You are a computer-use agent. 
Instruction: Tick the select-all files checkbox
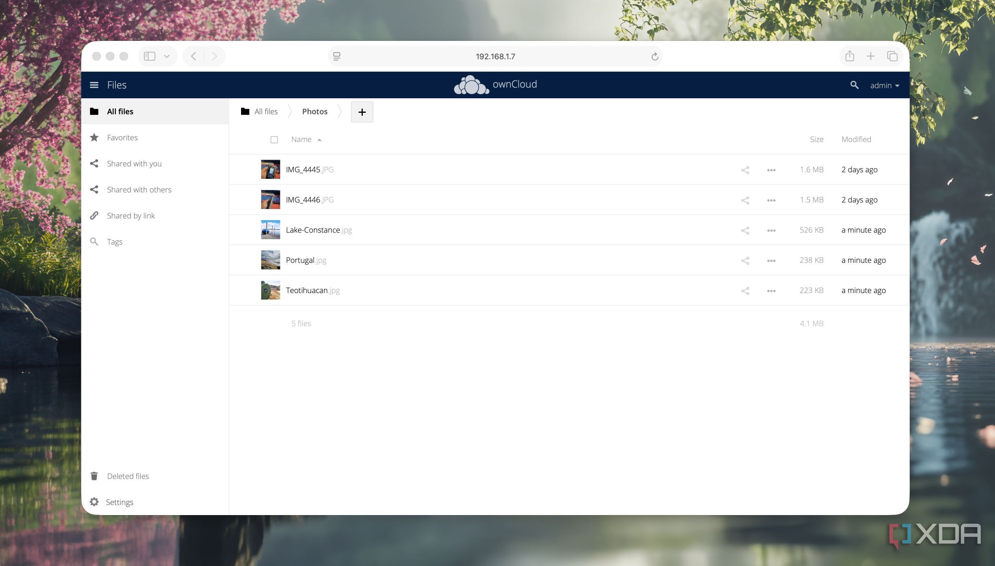[274, 140]
